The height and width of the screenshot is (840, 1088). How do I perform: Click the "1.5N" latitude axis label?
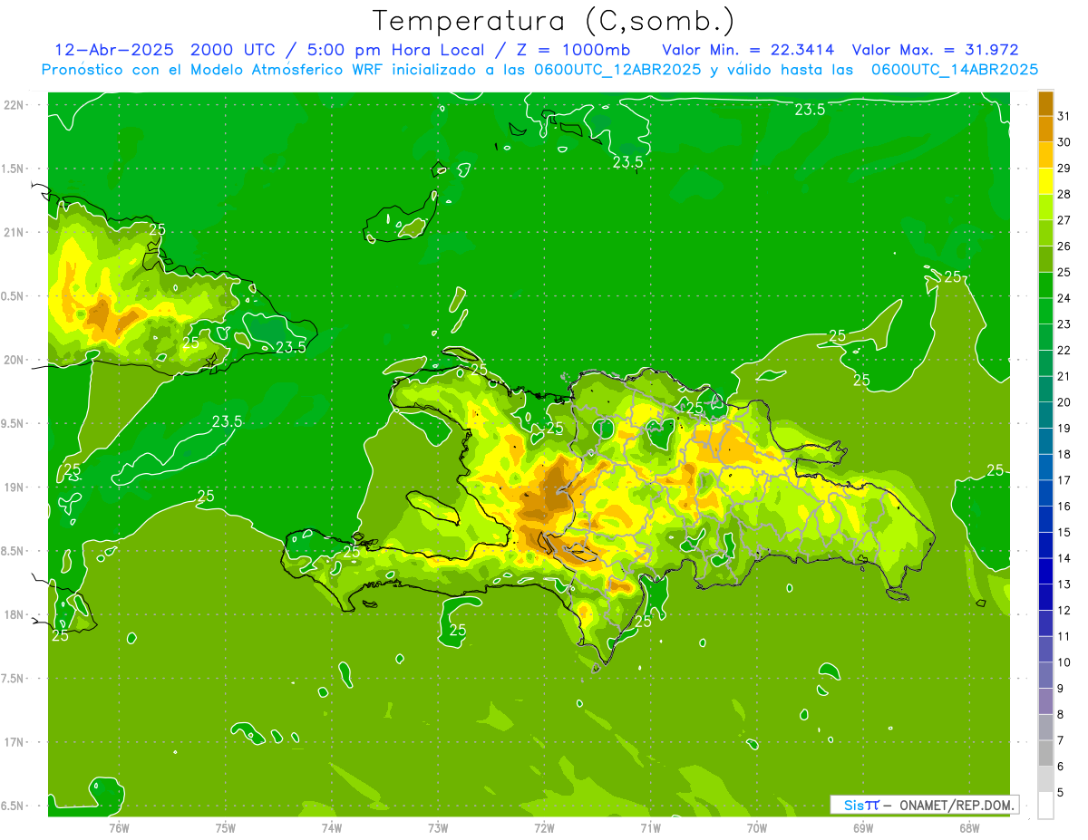(14, 169)
